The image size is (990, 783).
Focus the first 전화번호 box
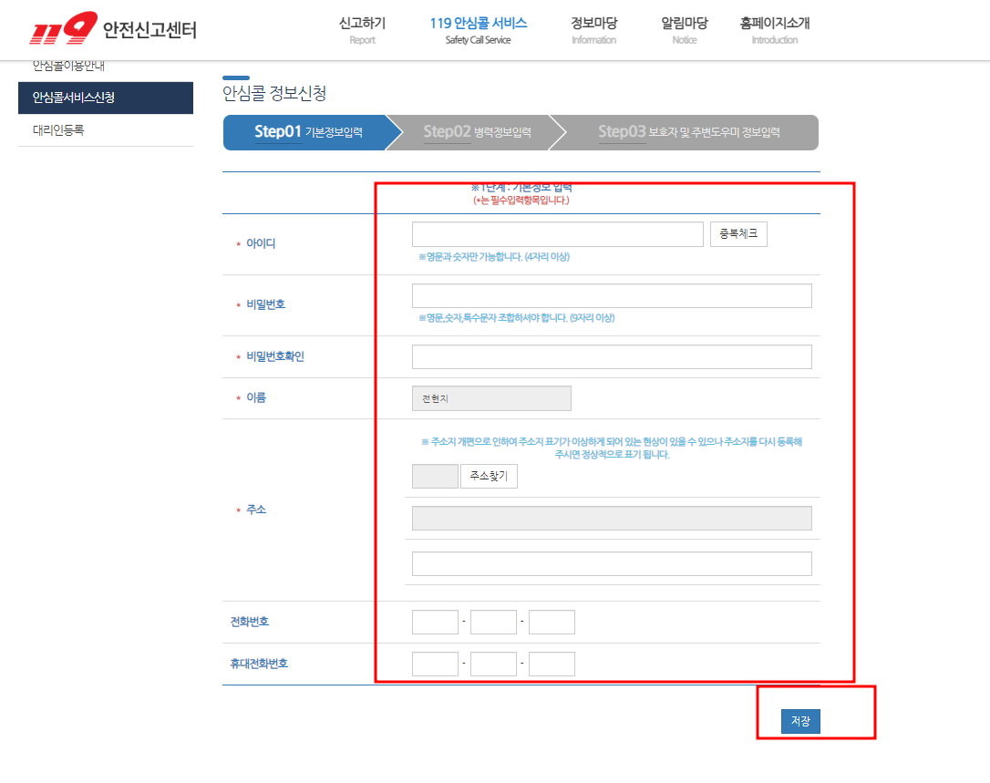click(x=435, y=622)
